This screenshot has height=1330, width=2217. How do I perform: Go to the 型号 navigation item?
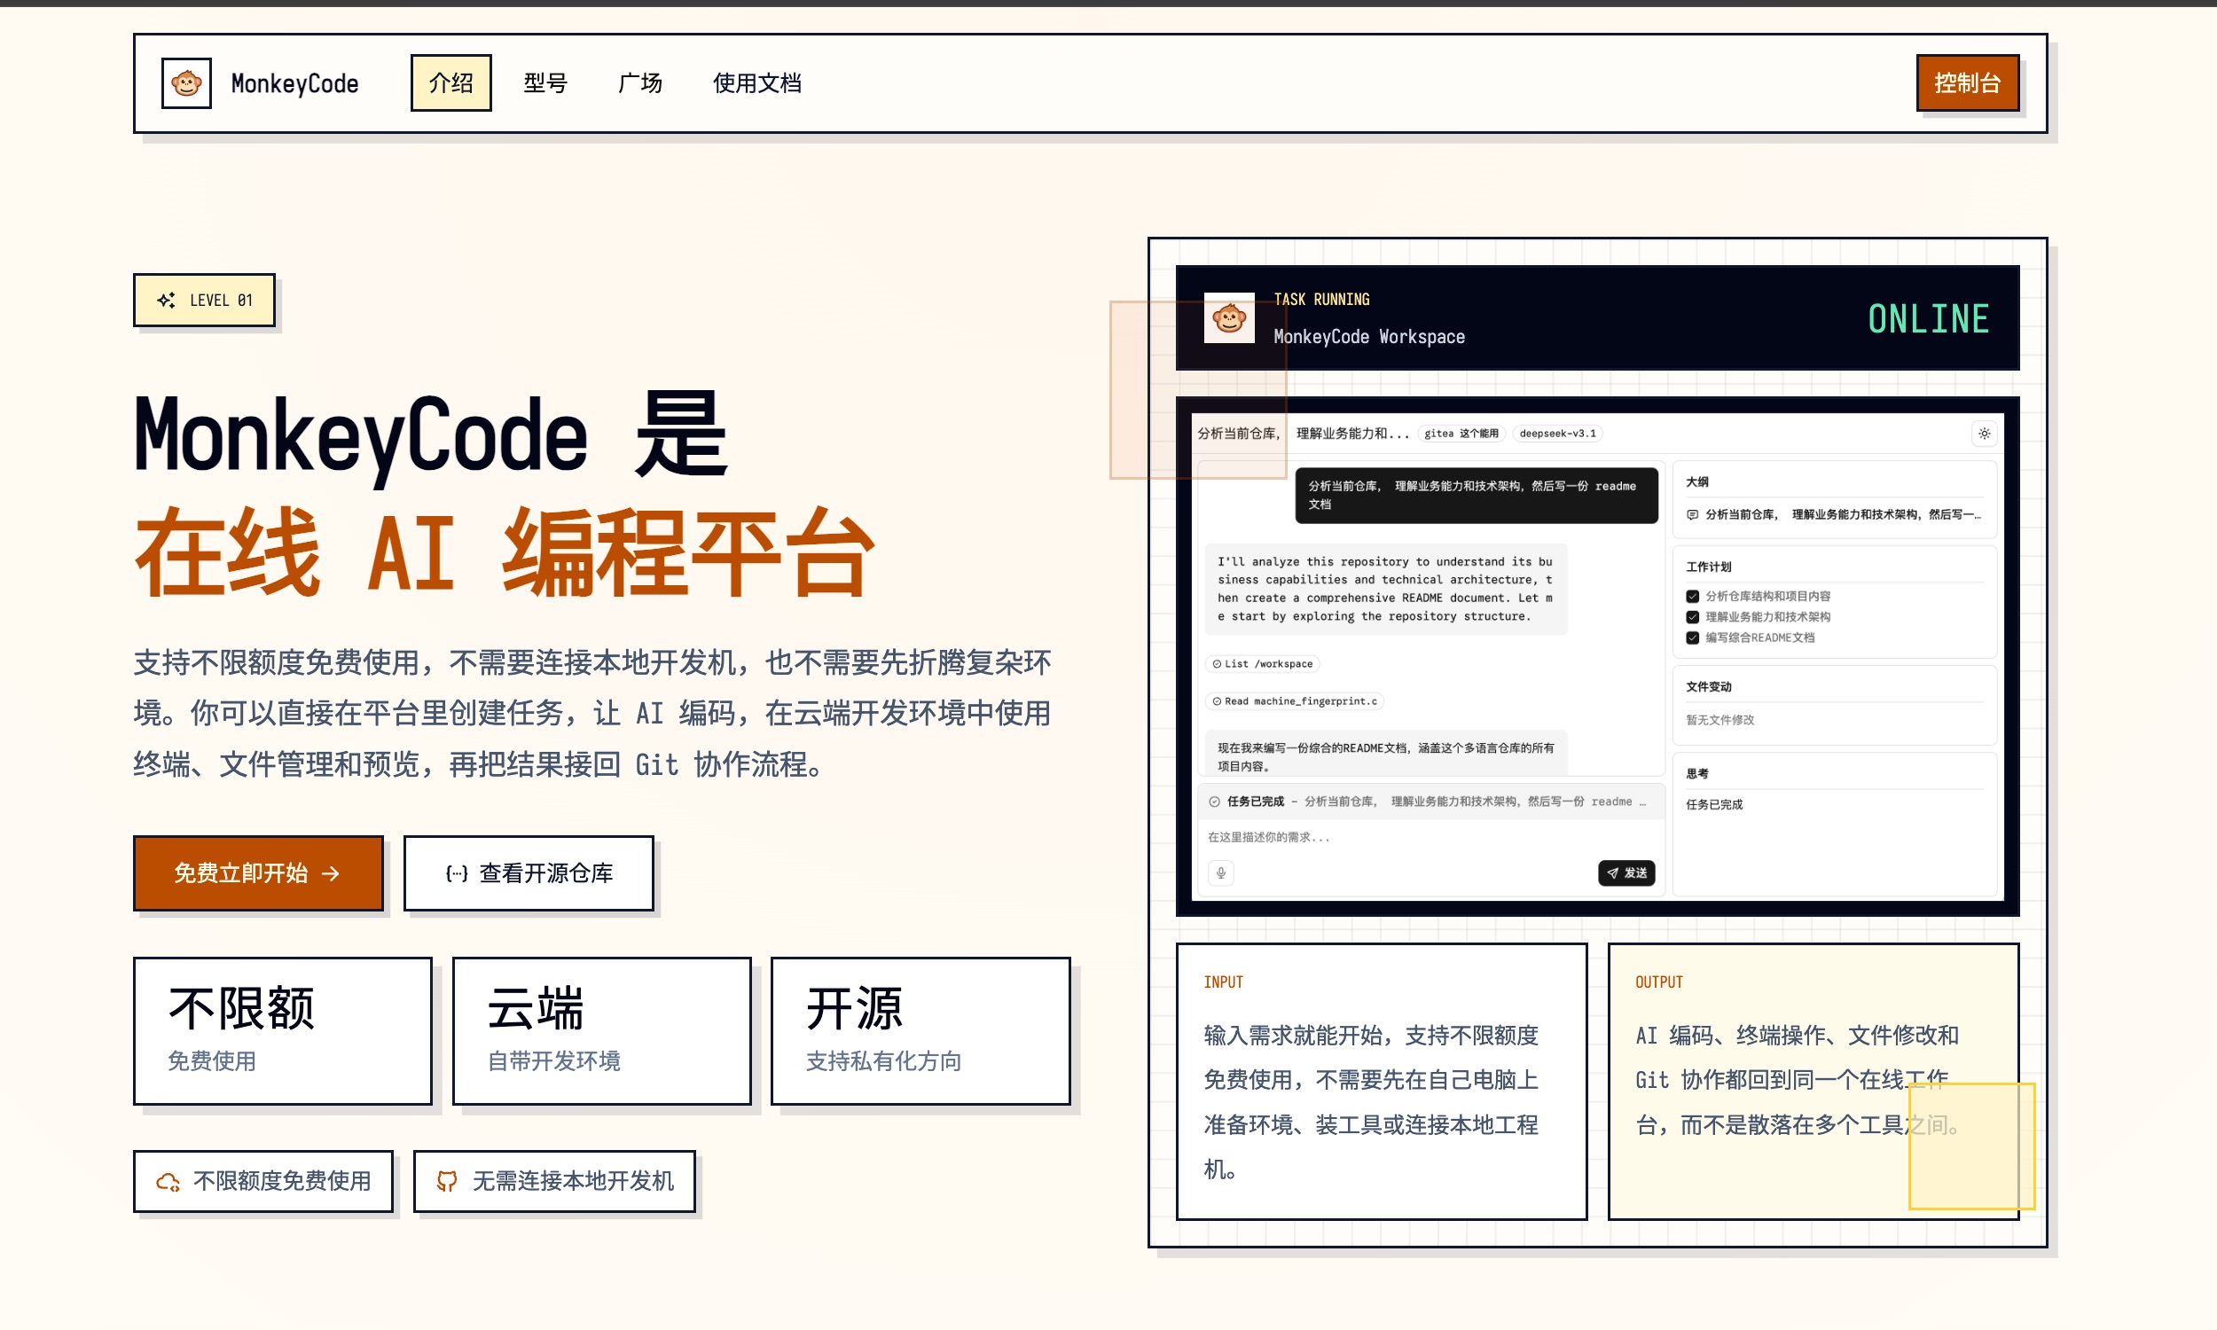545,83
